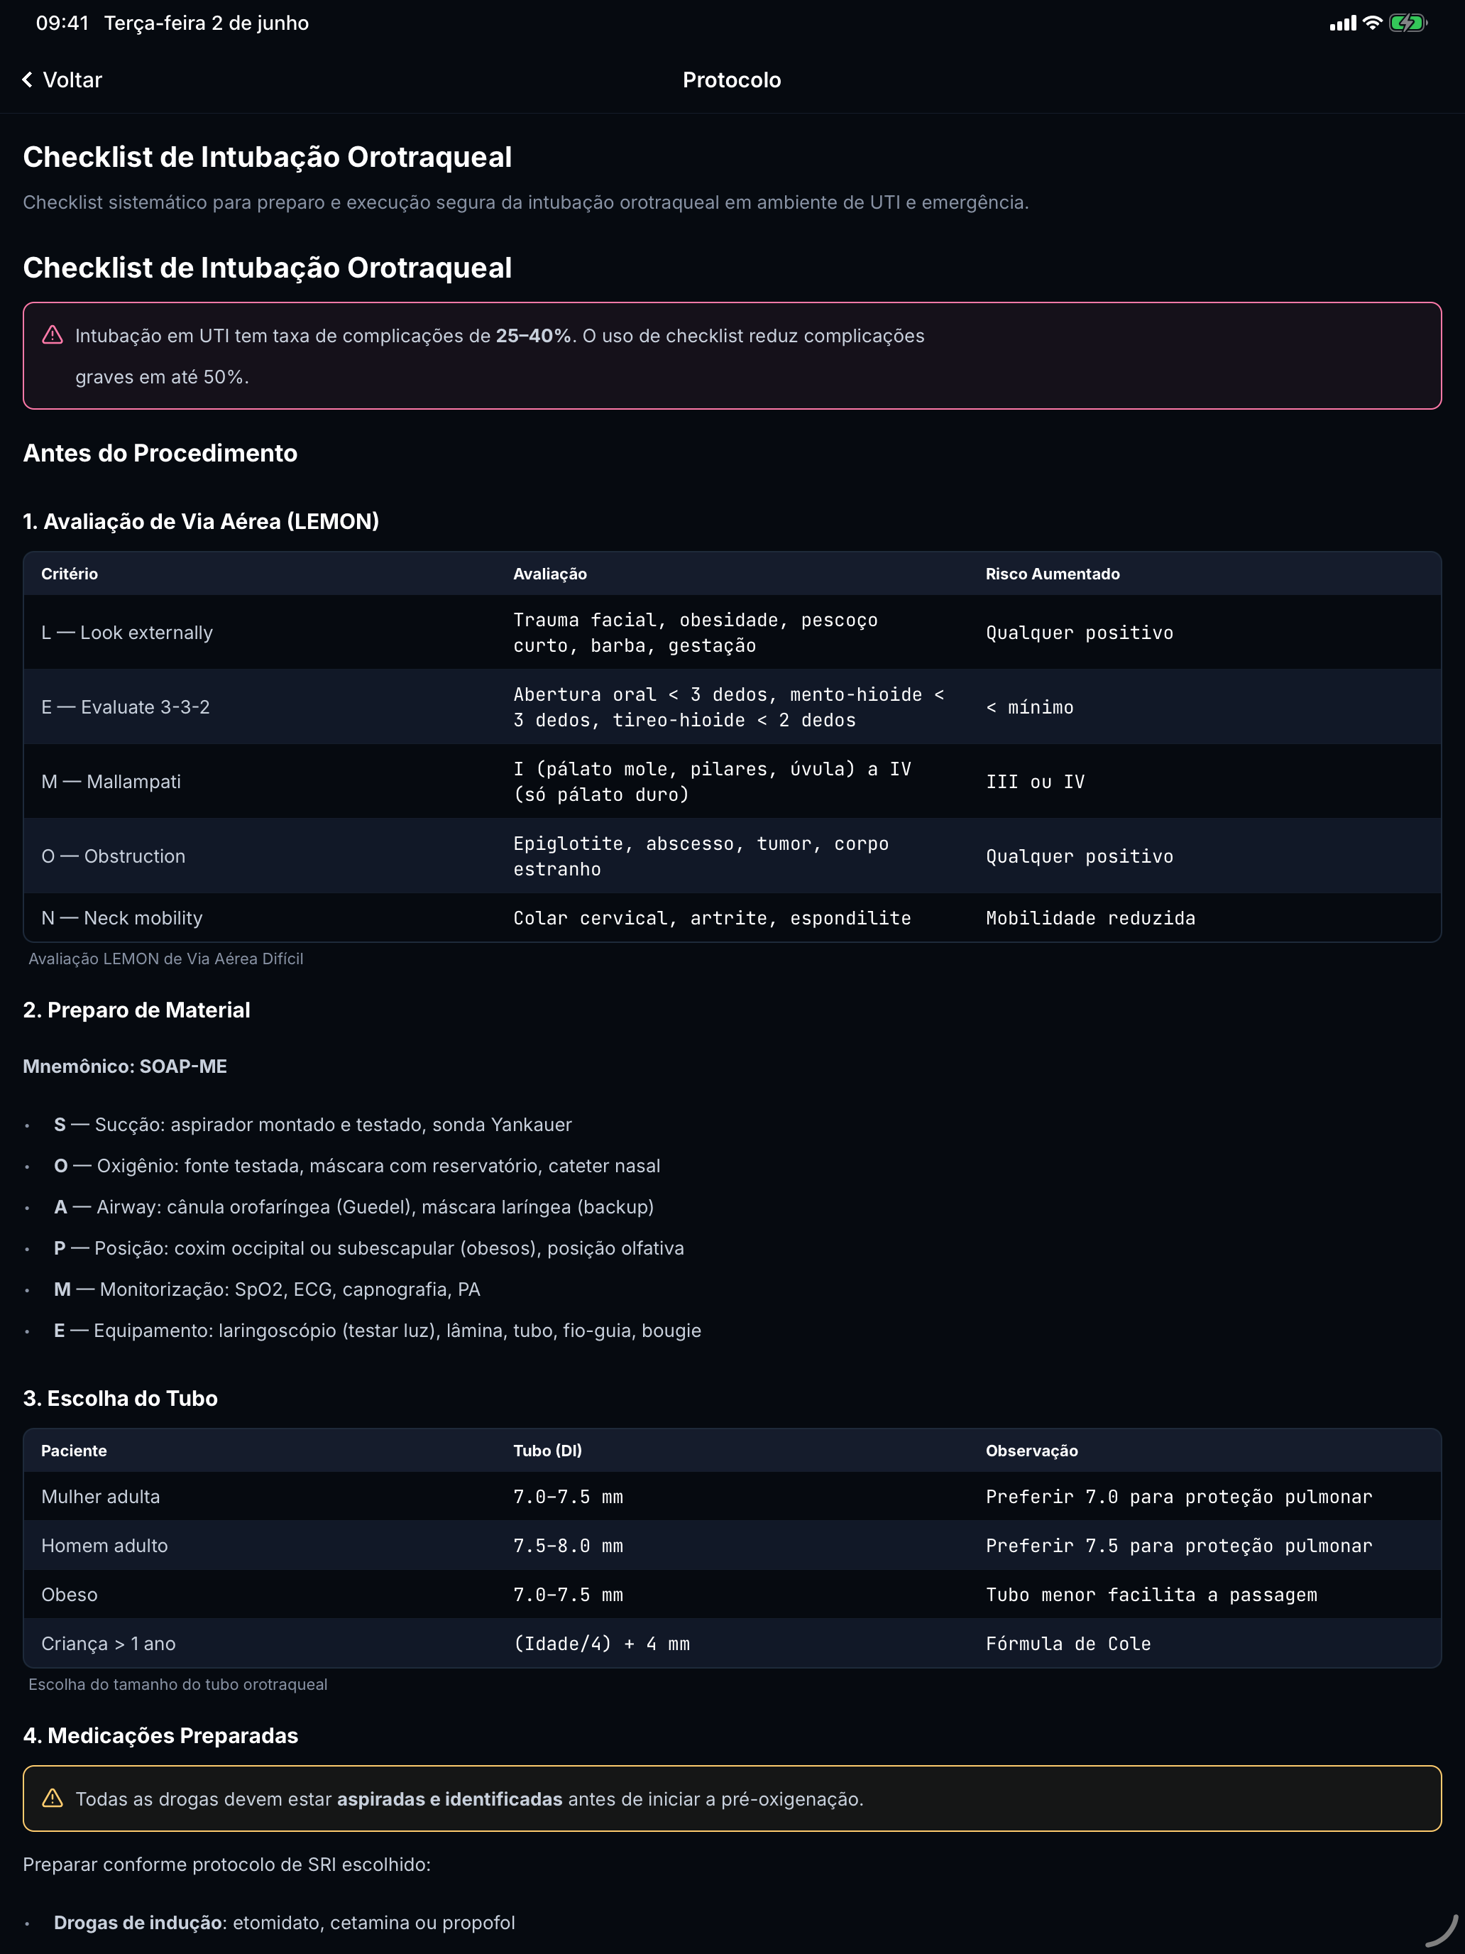Click Preparar conforme protocolo de SRI escolhido
Screen dimensions: 1465x1954
click(x=227, y=1865)
